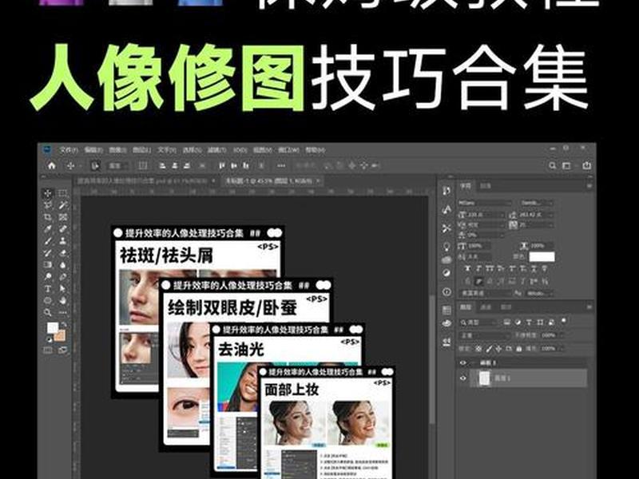Select the Move tool in toolbox
The width and height of the screenshot is (639, 479).
pyautogui.click(x=48, y=193)
